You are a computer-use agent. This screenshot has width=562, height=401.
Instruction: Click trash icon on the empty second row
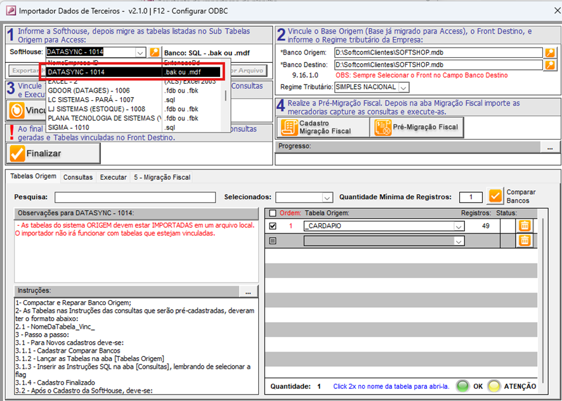pos(525,240)
